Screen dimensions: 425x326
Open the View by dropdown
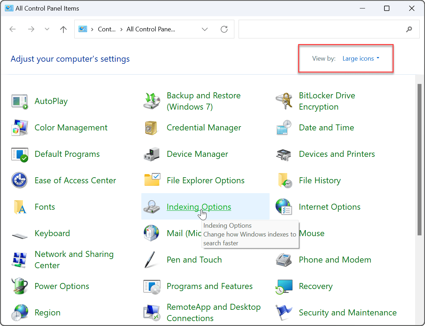(x=360, y=59)
